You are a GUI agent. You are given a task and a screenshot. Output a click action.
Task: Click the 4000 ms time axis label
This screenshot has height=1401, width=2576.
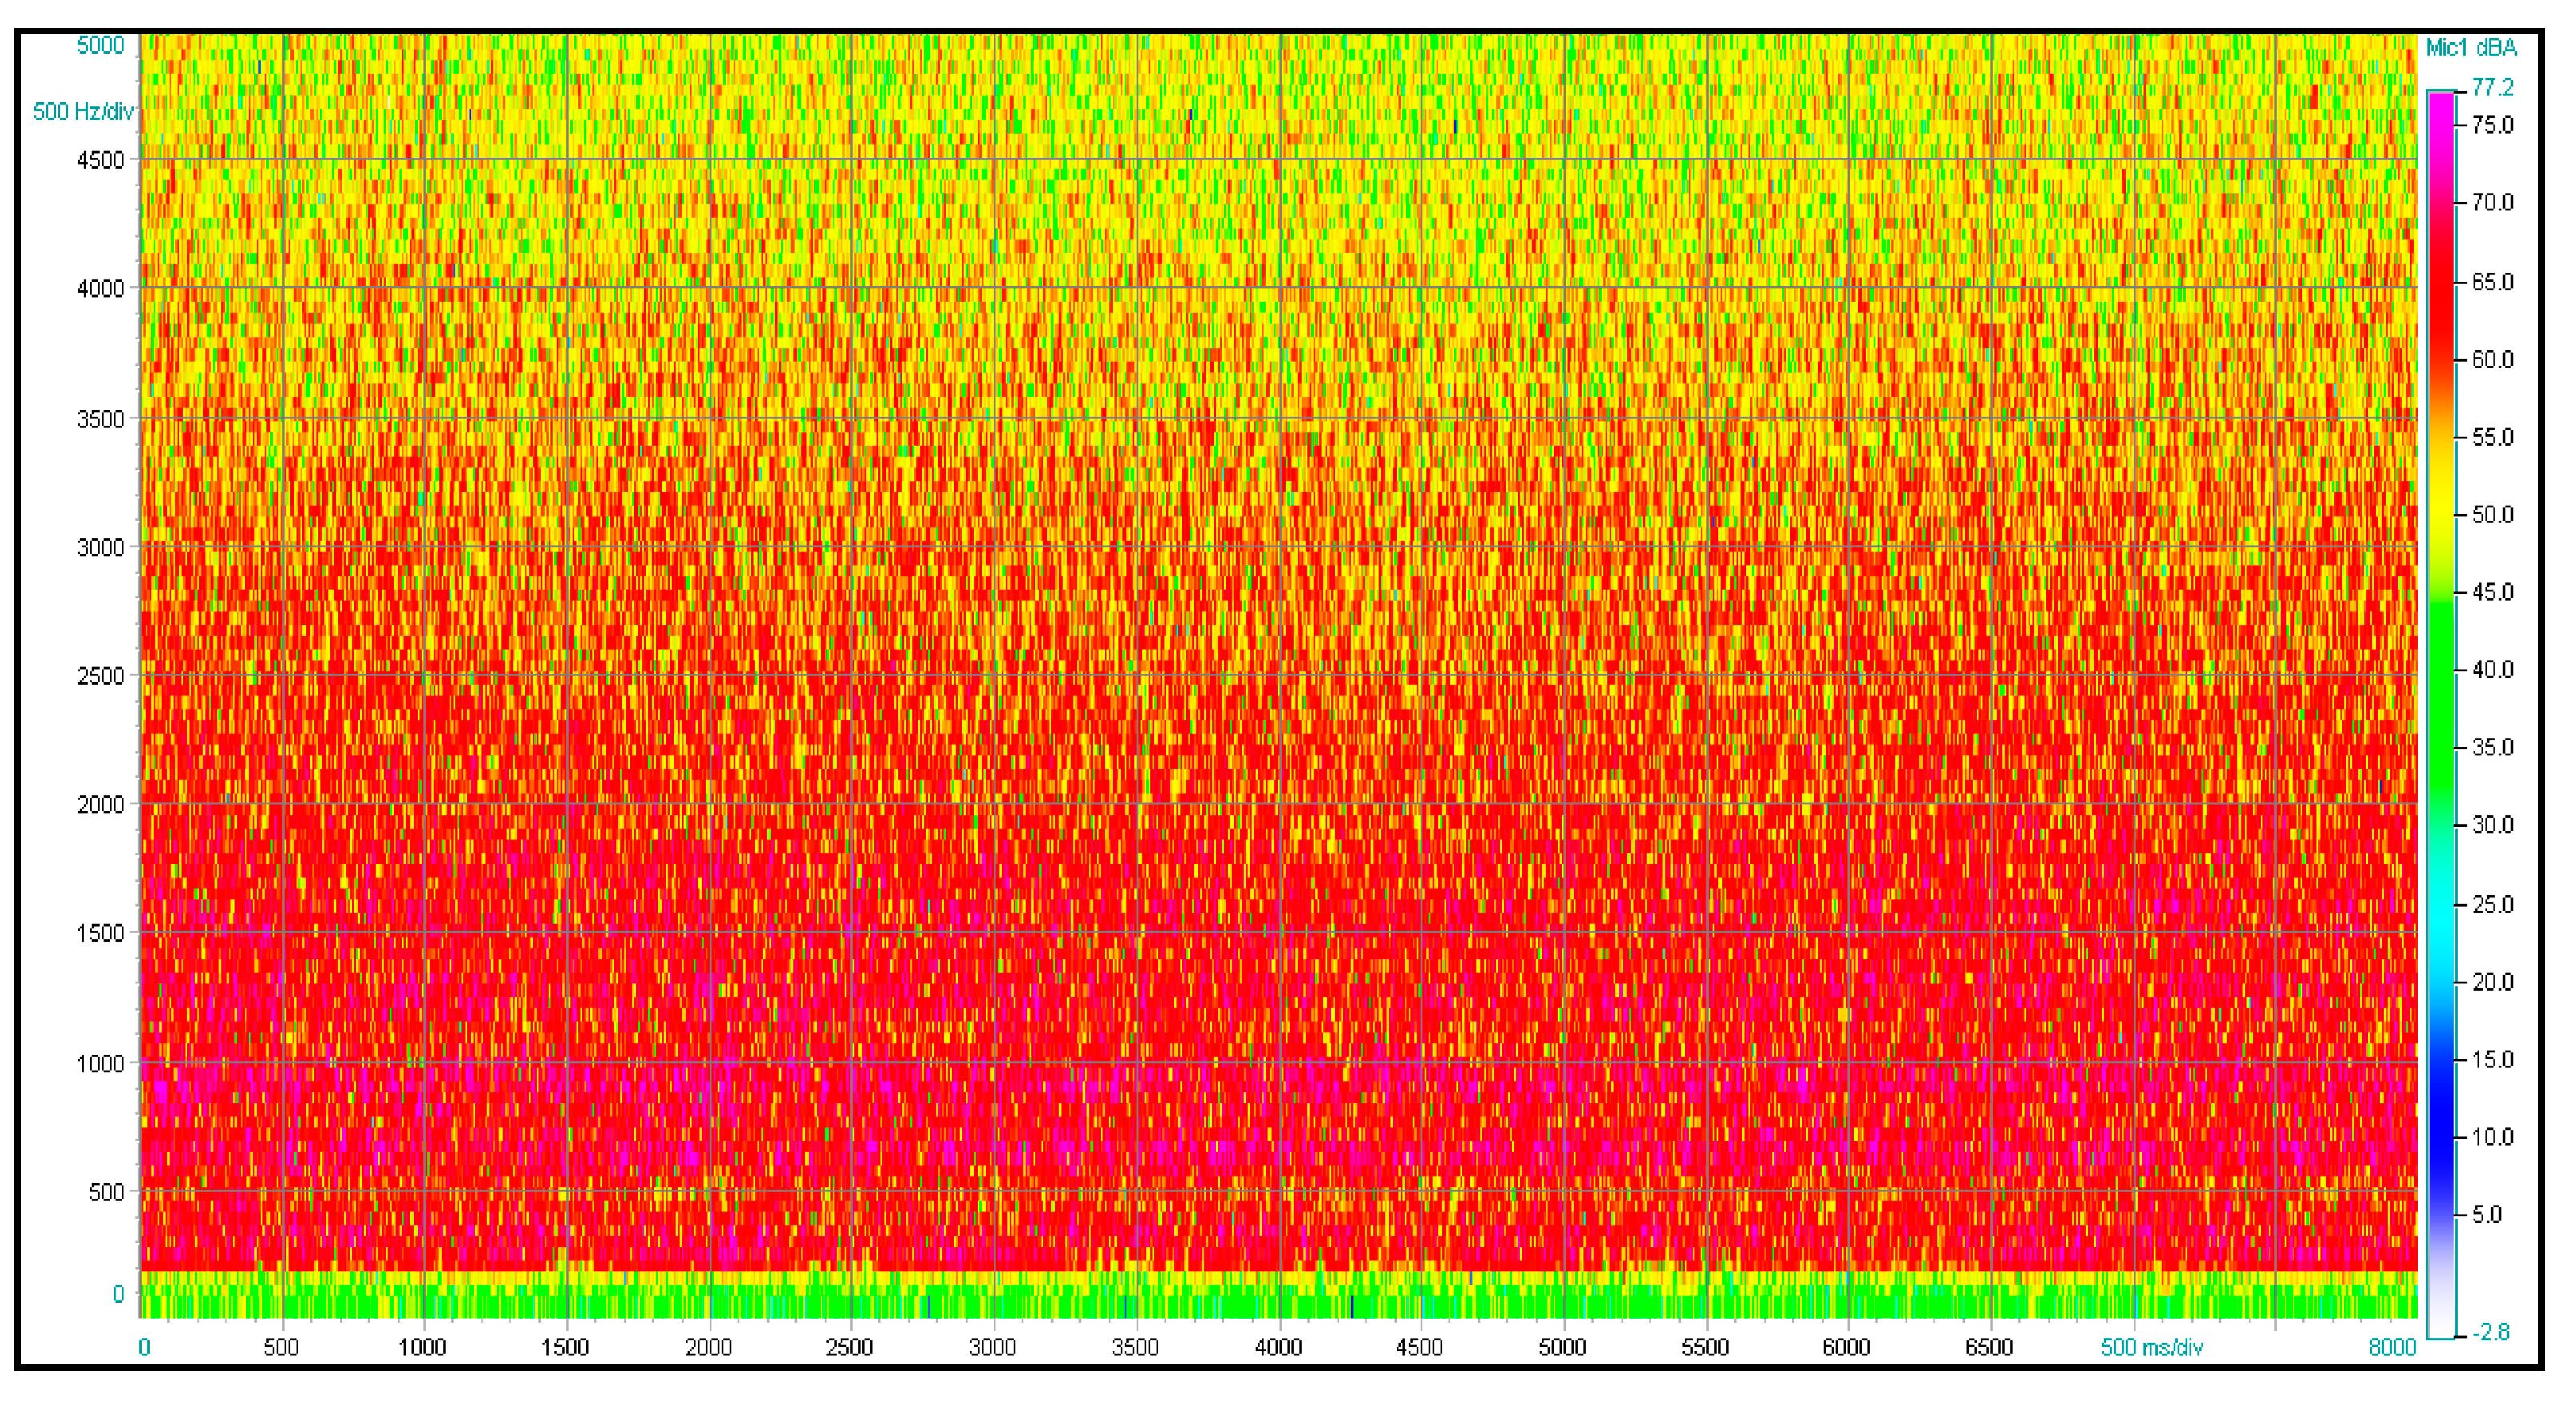pos(1278,1347)
